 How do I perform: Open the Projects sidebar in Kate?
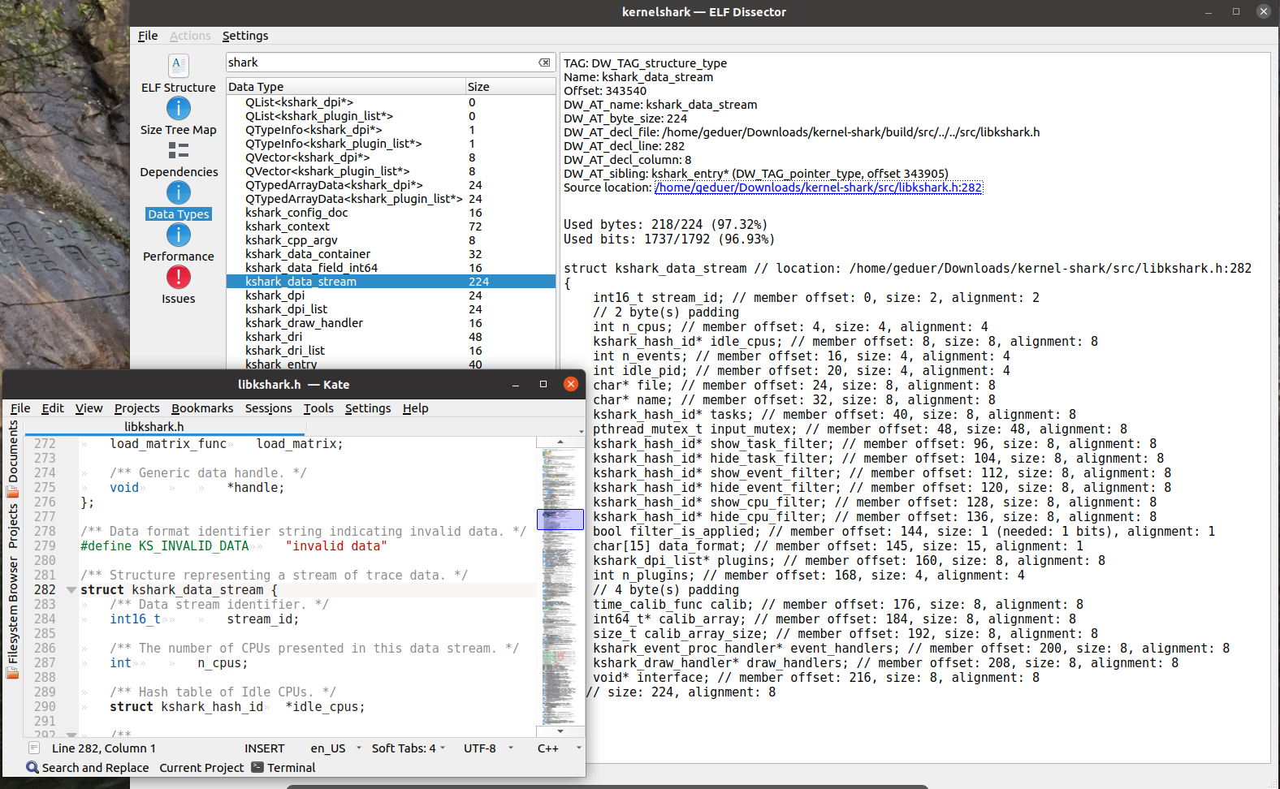(x=13, y=526)
